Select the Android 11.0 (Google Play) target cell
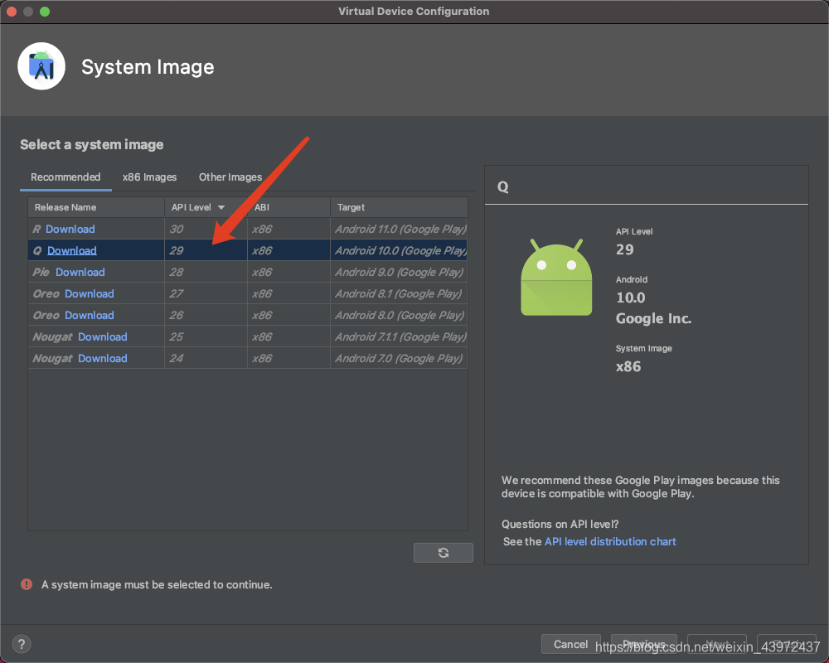The height and width of the screenshot is (663, 829). (x=400, y=229)
